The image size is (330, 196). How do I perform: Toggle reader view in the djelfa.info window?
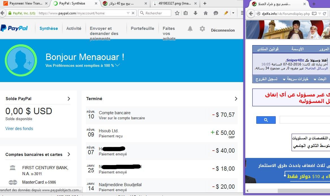tap(314, 14)
